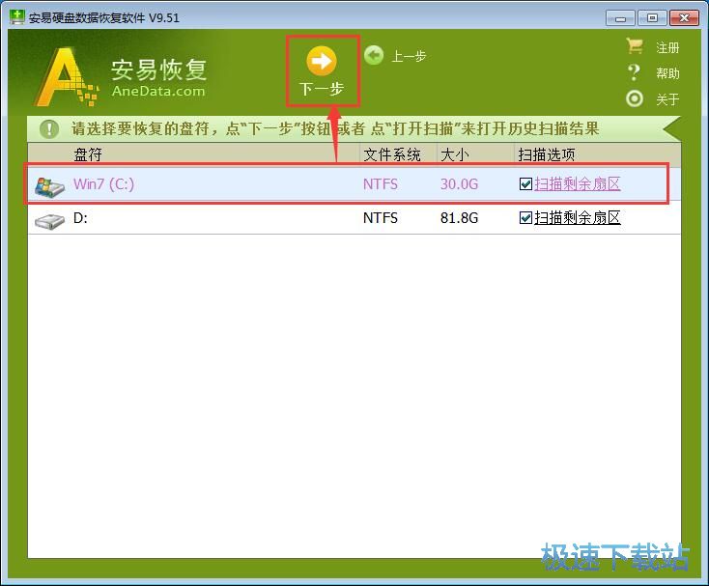Click the shopping cart 注册 icon
This screenshot has height=586, width=709.
click(x=635, y=46)
